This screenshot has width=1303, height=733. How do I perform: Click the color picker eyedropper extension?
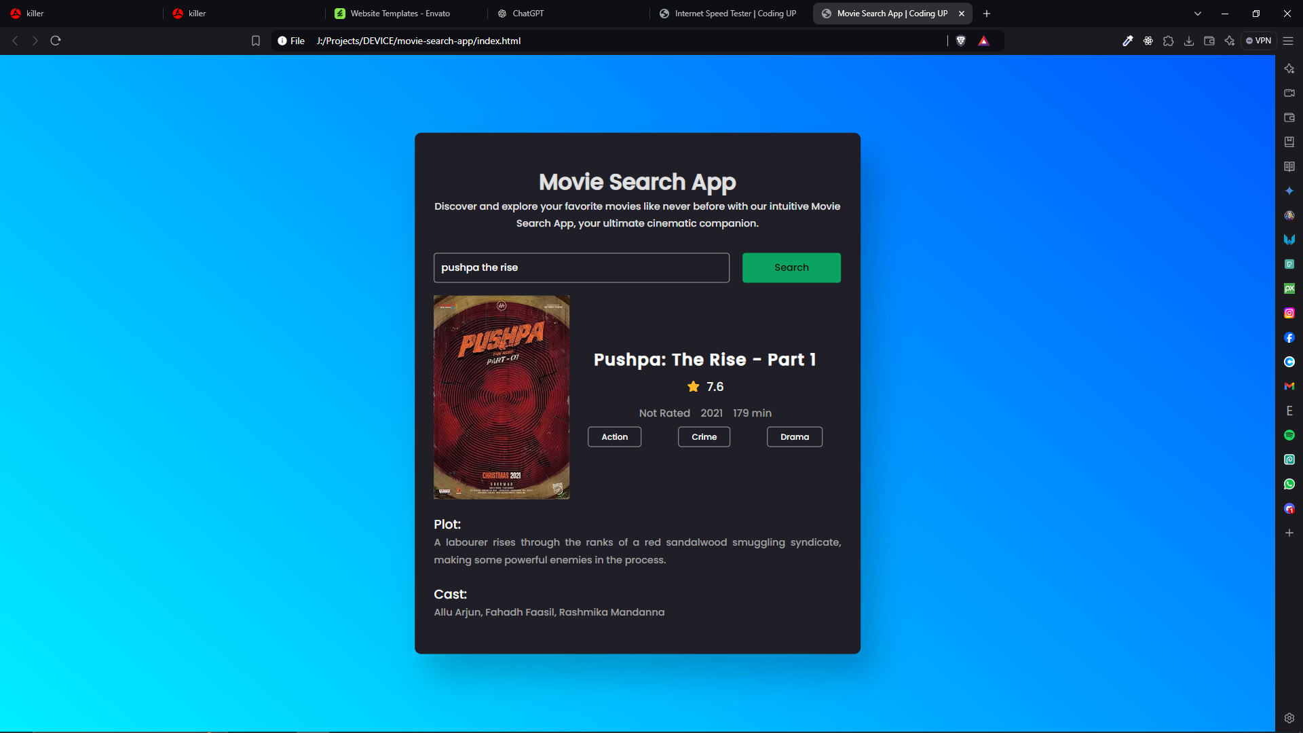pyautogui.click(x=1128, y=41)
